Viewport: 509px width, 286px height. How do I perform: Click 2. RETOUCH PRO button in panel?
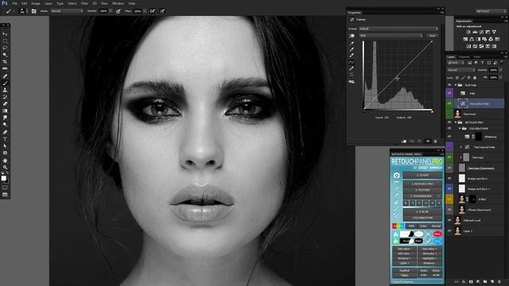click(x=422, y=184)
